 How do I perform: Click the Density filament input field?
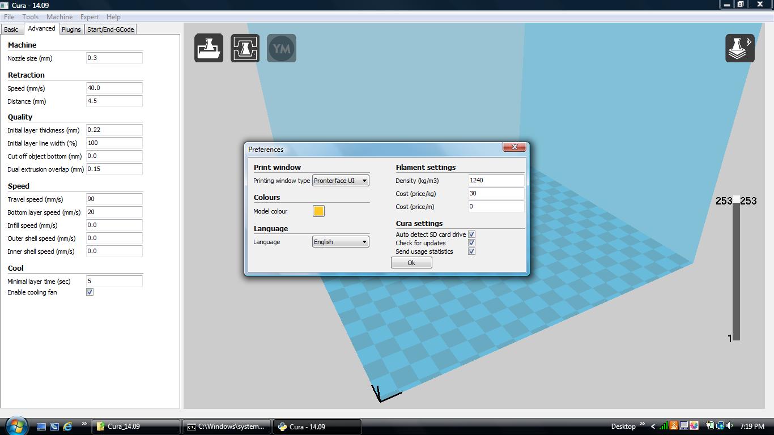(x=496, y=180)
